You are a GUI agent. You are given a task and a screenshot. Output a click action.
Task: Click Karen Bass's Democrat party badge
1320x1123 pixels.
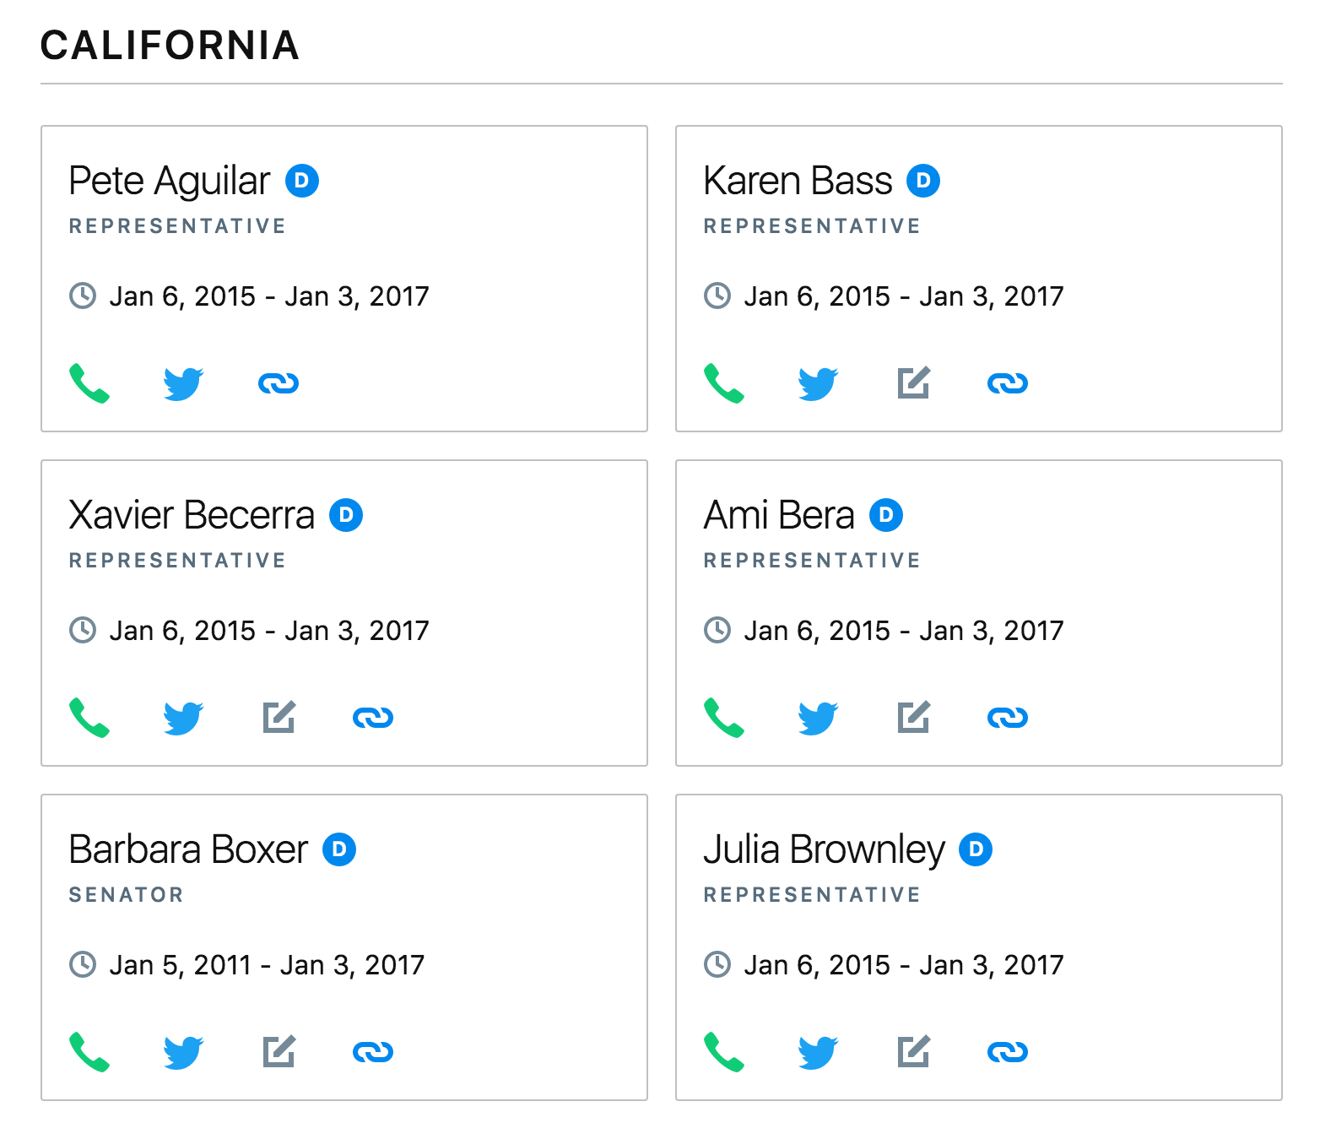[x=923, y=181]
